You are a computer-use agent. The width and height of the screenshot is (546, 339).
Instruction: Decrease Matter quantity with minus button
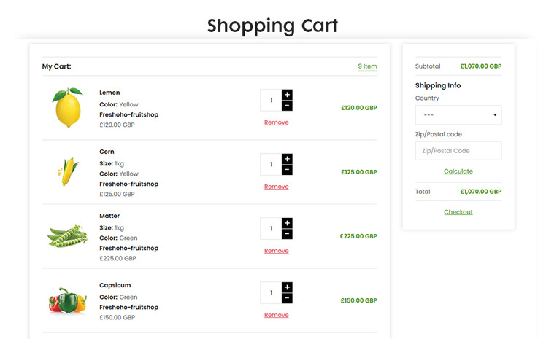287,234
